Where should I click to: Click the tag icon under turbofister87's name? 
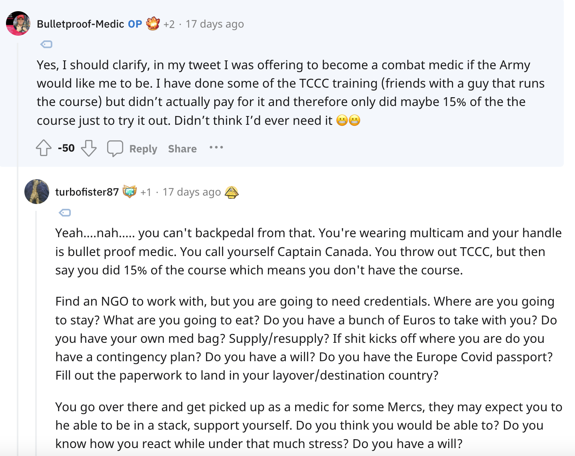pos(65,212)
